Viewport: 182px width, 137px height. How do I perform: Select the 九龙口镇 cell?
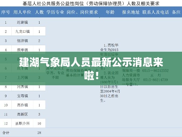tap(22, 32)
